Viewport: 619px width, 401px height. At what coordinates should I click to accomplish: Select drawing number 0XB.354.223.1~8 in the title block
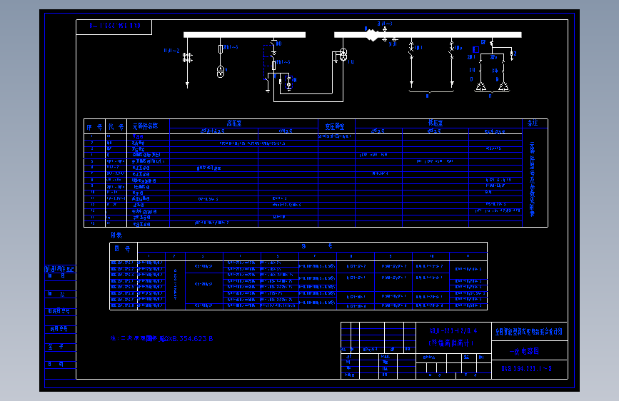[x=527, y=369]
